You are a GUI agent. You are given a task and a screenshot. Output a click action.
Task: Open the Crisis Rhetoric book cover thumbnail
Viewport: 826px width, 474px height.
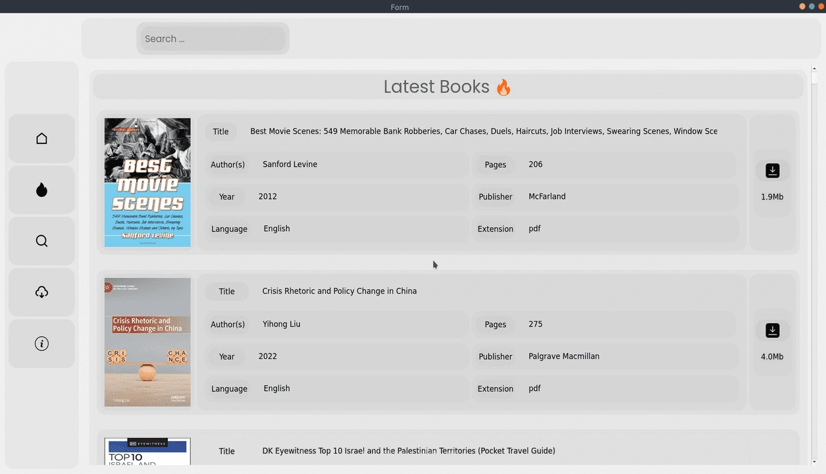[147, 342]
